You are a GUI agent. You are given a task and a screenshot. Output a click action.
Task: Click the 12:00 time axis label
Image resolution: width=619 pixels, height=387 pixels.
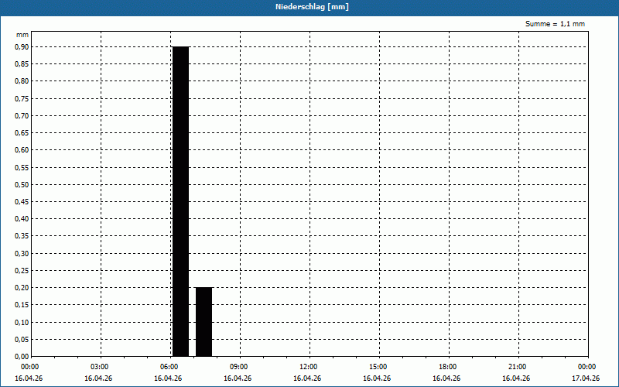pos(308,367)
